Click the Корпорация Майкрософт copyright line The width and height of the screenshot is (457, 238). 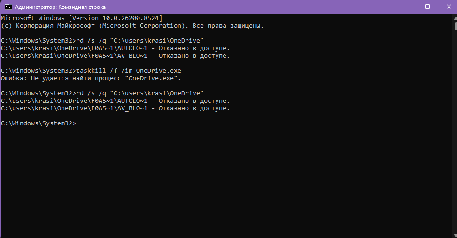(132, 26)
